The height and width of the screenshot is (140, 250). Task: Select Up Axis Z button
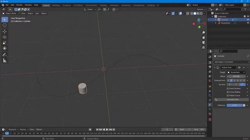pos(242,85)
